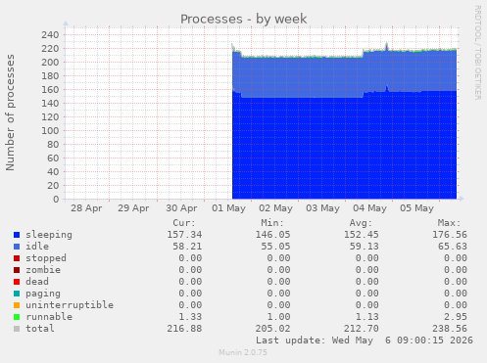Click the '03 May' x-axis date label

[x=322, y=208]
